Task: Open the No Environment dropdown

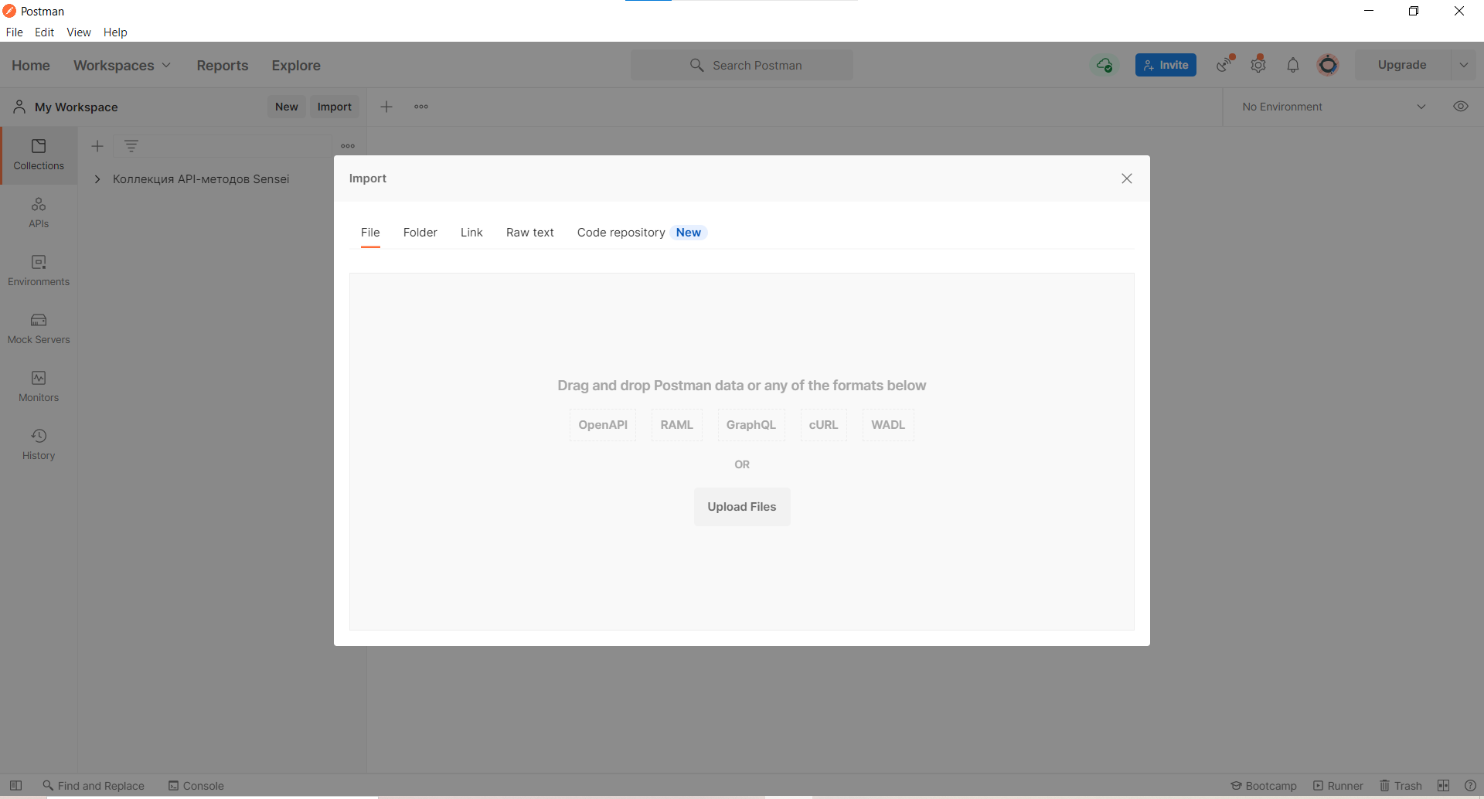Action: [1334, 107]
